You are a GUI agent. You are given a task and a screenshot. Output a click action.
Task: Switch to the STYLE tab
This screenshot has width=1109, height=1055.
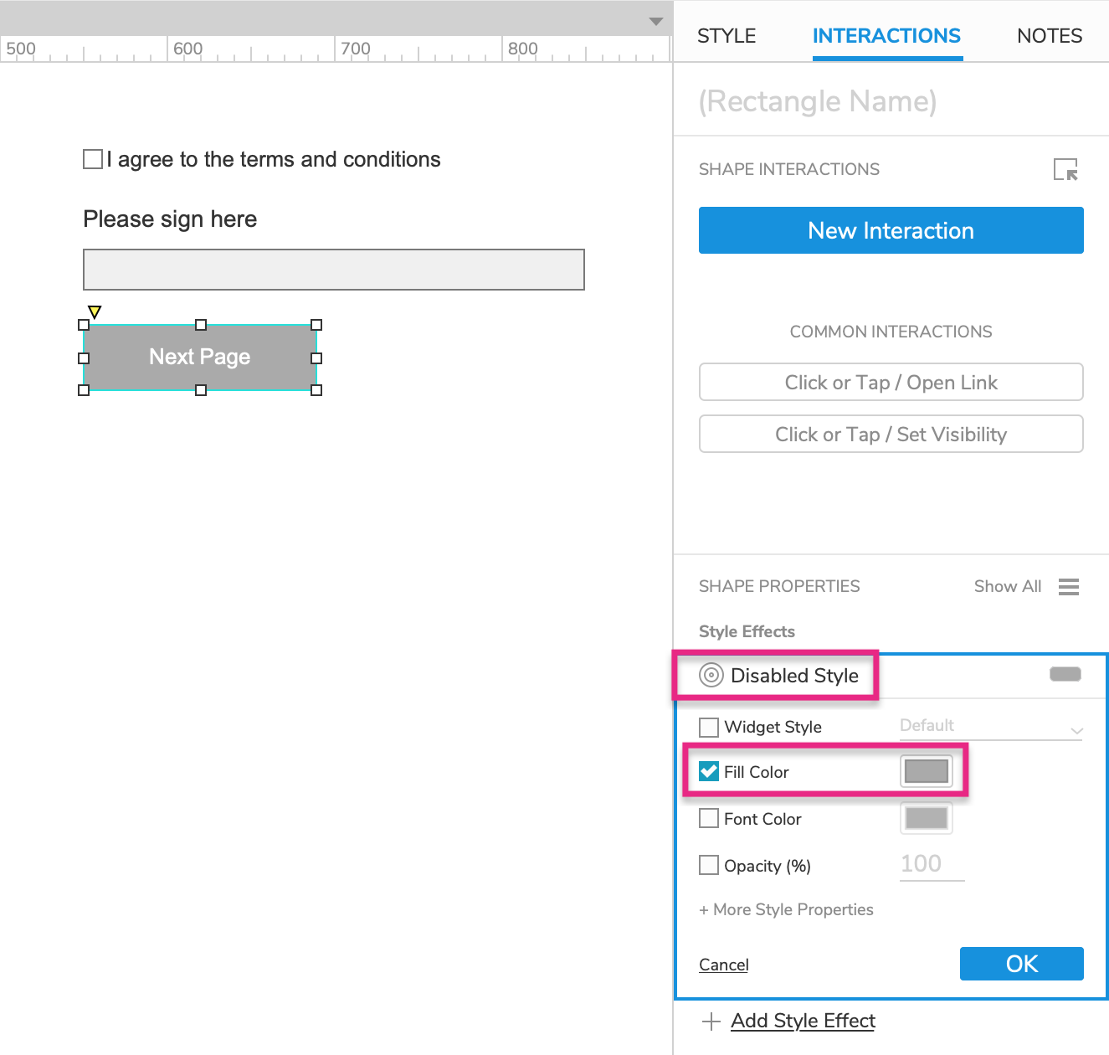(726, 36)
